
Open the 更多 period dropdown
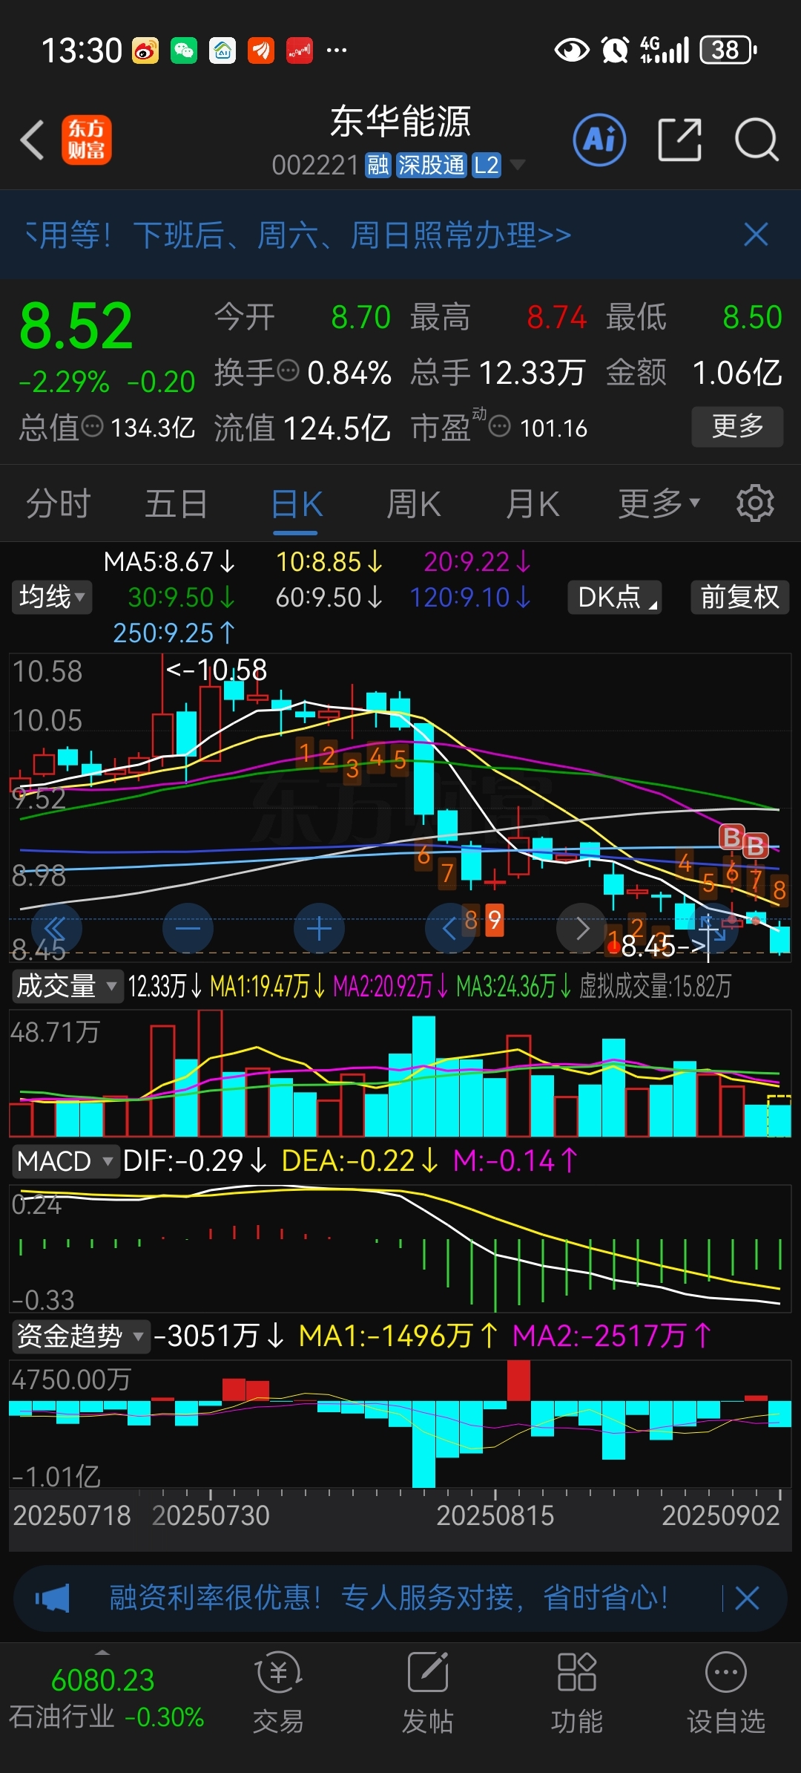[x=659, y=504]
